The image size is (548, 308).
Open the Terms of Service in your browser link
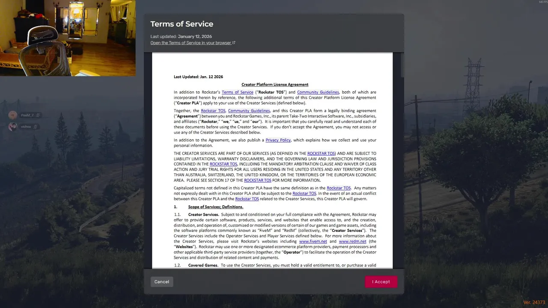191,43
